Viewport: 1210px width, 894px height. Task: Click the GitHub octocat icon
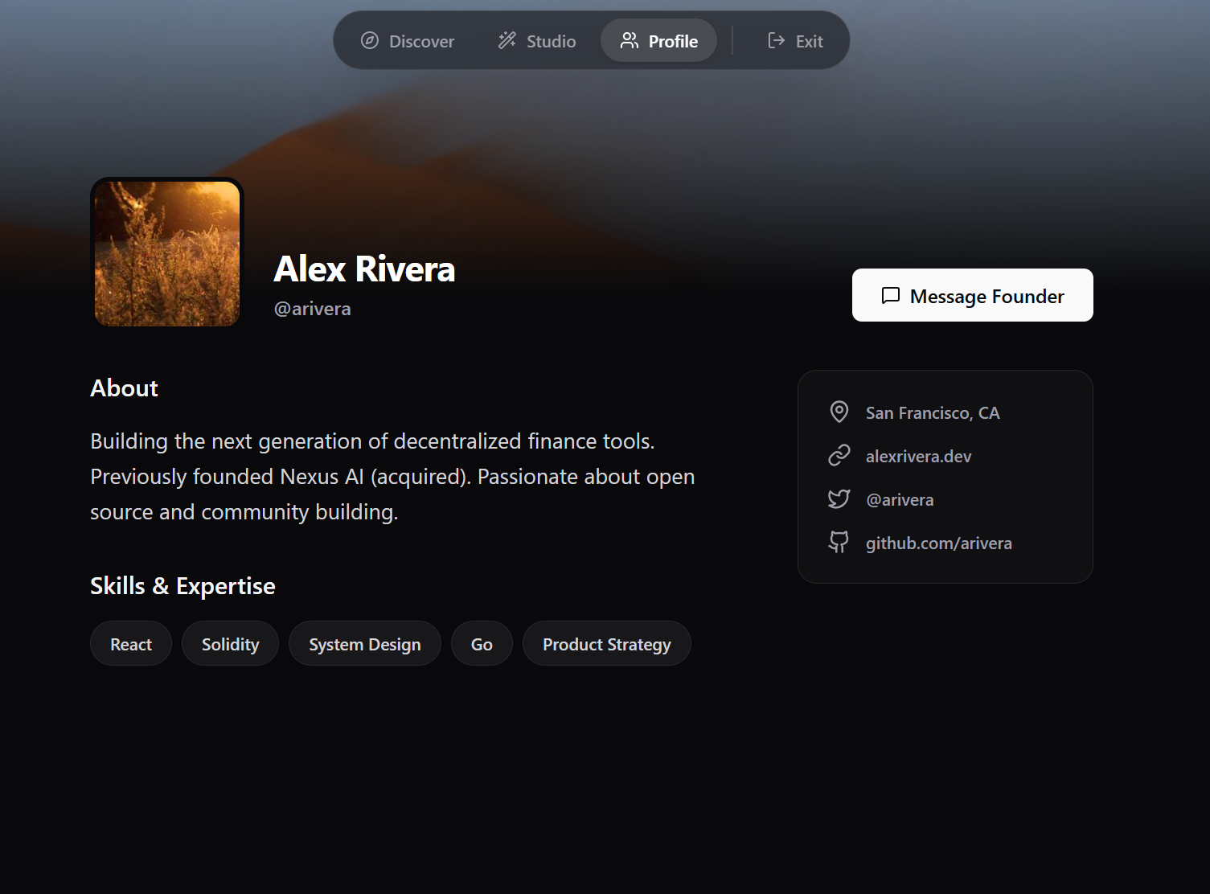(x=839, y=543)
